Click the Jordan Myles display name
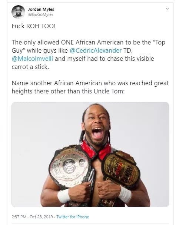Viewport: 176px width, 225px height. tap(41, 9)
